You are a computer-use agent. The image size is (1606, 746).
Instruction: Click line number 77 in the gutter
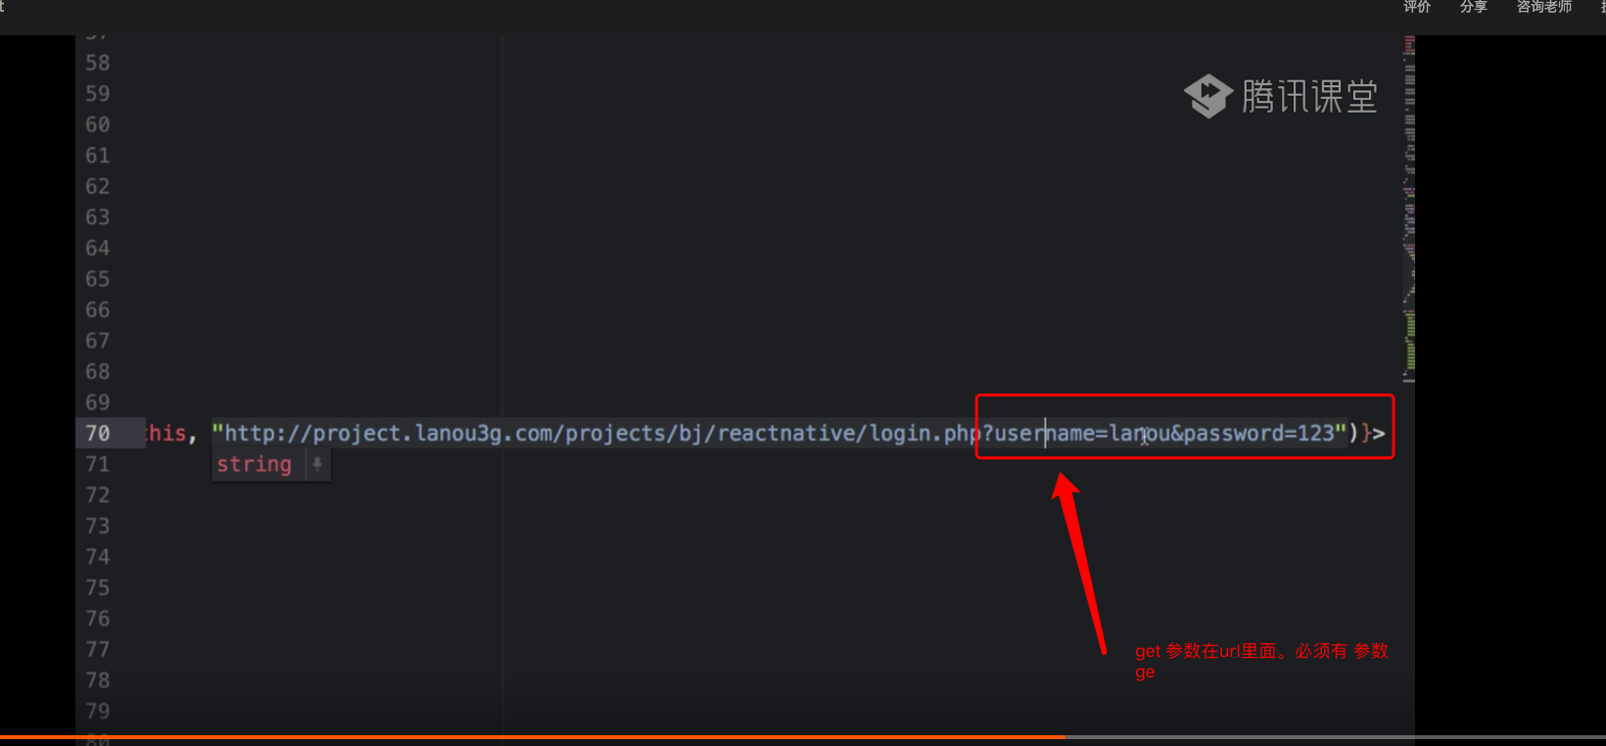98,649
